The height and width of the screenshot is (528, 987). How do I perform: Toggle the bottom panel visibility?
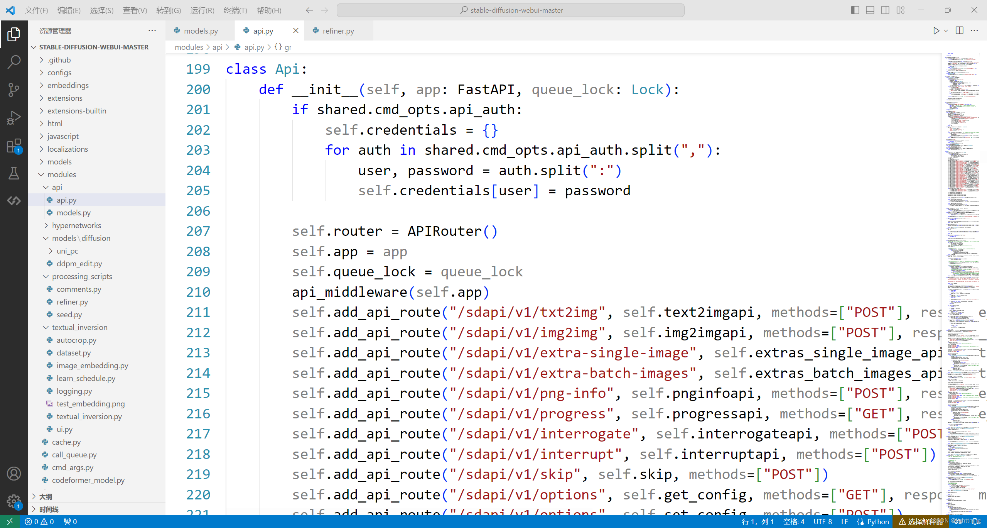click(x=870, y=10)
